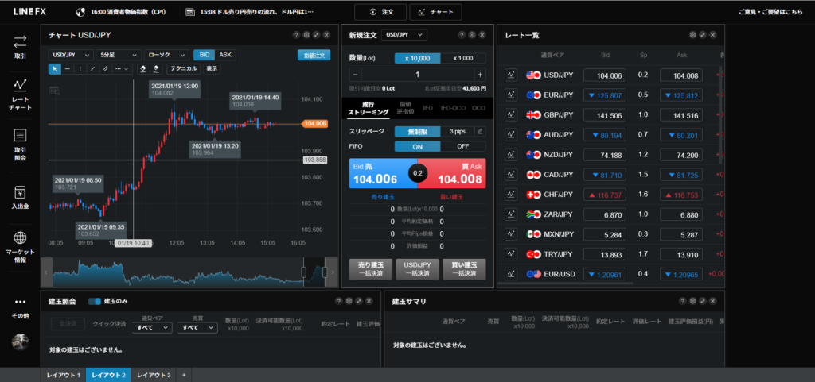Open その他 more options in the sidebar

[x=20, y=308]
